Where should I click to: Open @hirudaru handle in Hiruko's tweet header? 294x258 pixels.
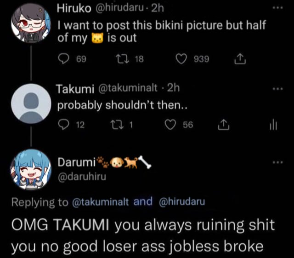pos(119,8)
